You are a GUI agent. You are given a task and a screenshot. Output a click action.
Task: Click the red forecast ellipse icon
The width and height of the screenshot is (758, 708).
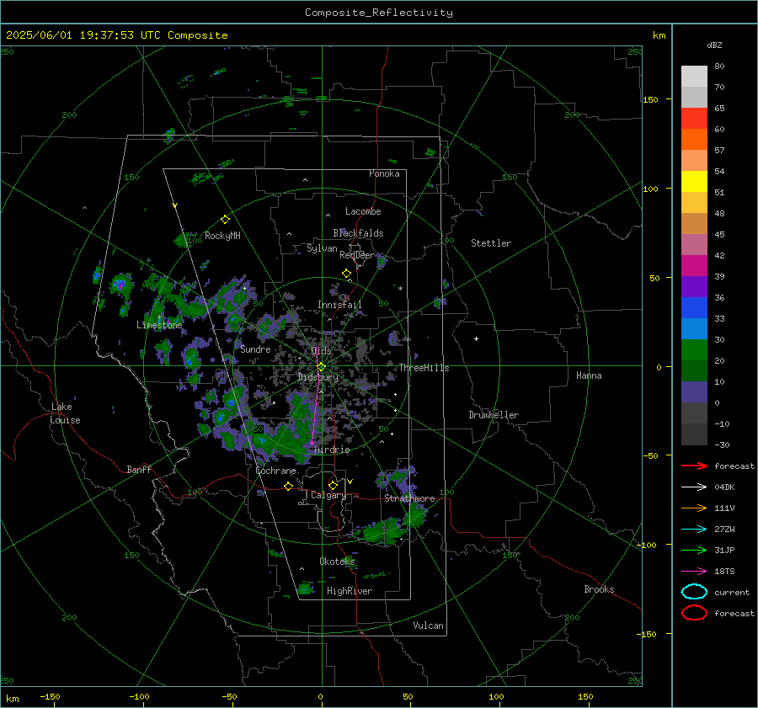pos(694,613)
